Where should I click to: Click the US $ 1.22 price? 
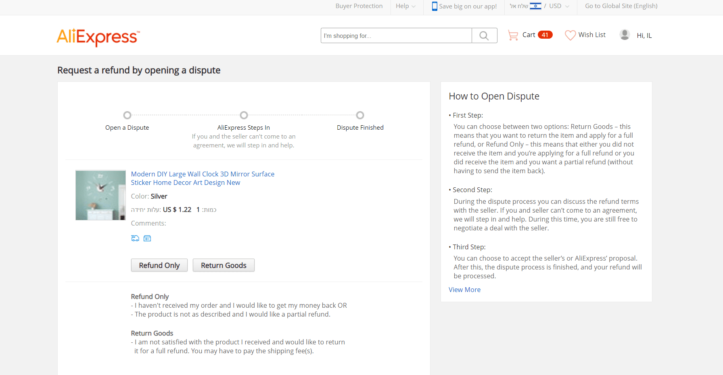177,209
